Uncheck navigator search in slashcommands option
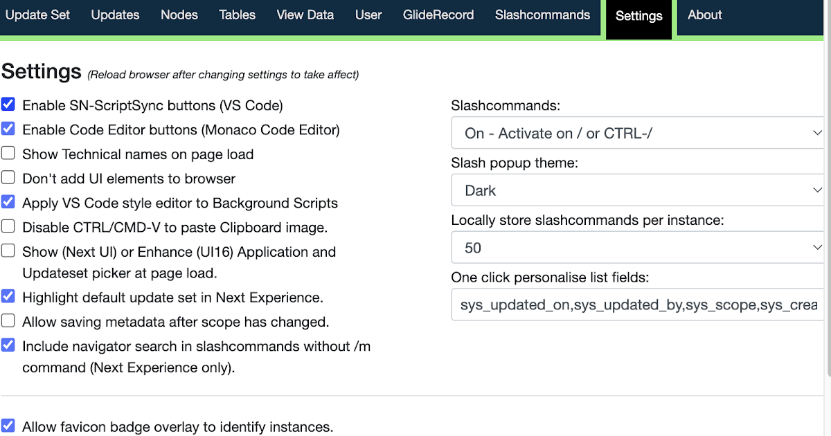Screen dimensions: 831x436 [8, 345]
